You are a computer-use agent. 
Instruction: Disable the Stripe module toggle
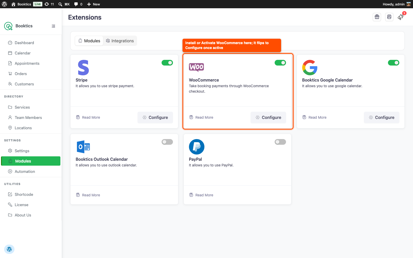coord(167,63)
